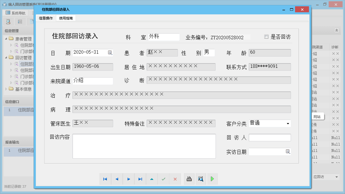The image size is (345, 194).
Task: Click the next record arrow icon
Action: coord(129,179)
